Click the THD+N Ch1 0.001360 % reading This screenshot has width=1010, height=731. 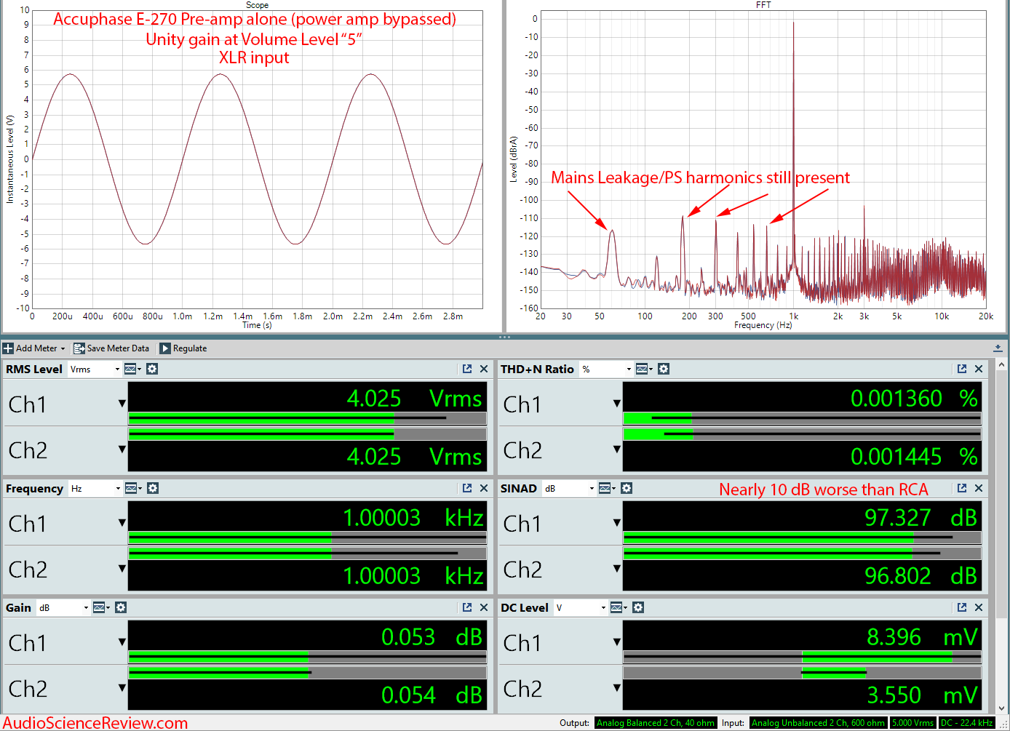pos(914,399)
